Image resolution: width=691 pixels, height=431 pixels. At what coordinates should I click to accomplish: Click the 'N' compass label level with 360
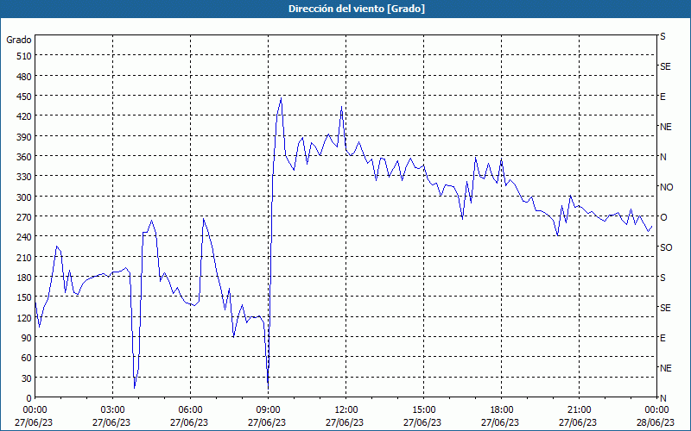pyautogui.click(x=662, y=157)
